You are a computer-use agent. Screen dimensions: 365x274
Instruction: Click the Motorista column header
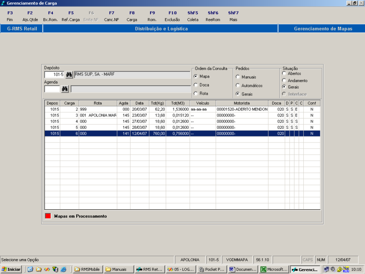pos(242,103)
